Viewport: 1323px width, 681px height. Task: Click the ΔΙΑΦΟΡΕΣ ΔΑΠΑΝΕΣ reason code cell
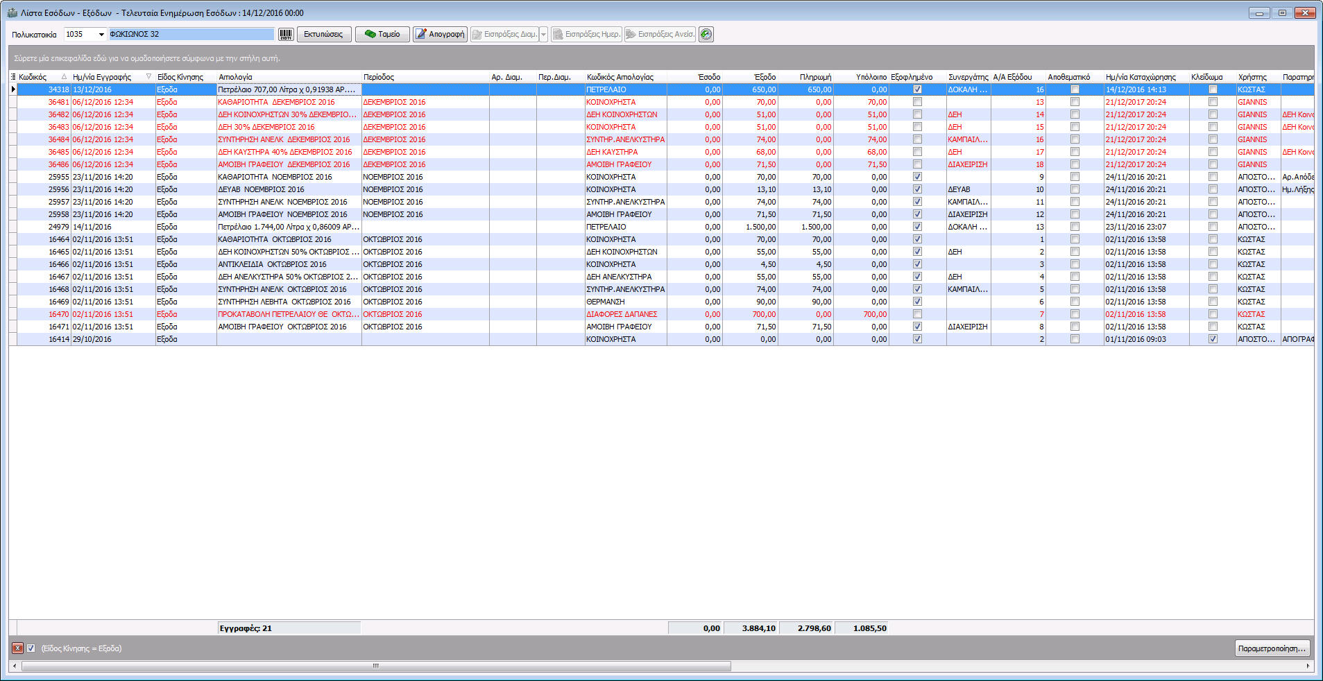click(626, 314)
